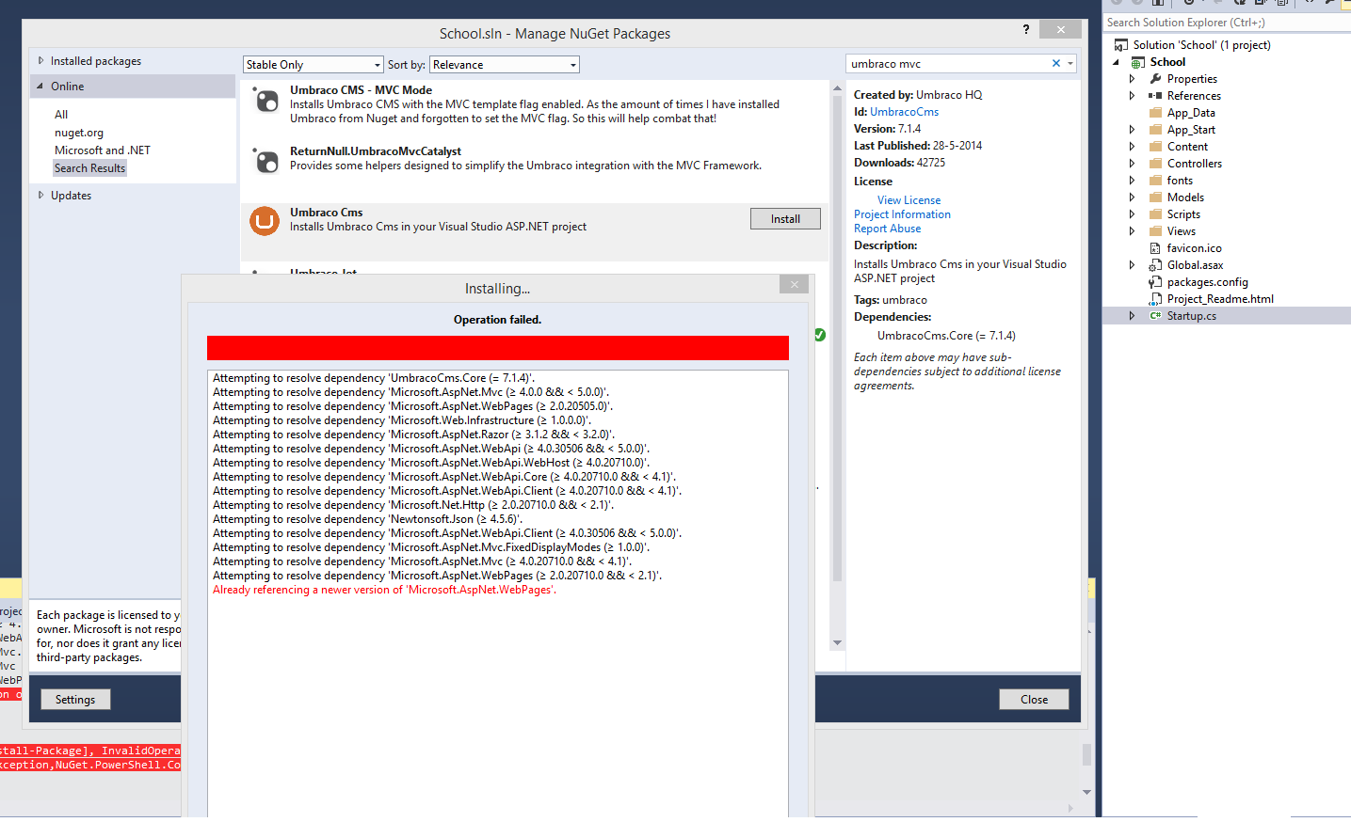Click the green installed checkmark icon
The image size is (1351, 822).
[820, 335]
